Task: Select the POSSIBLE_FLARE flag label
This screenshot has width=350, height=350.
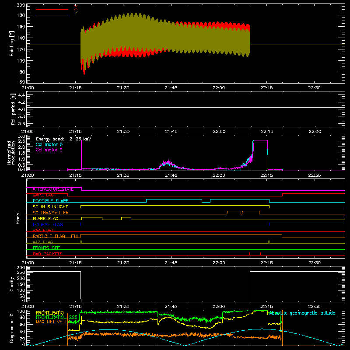Action: coord(50,201)
